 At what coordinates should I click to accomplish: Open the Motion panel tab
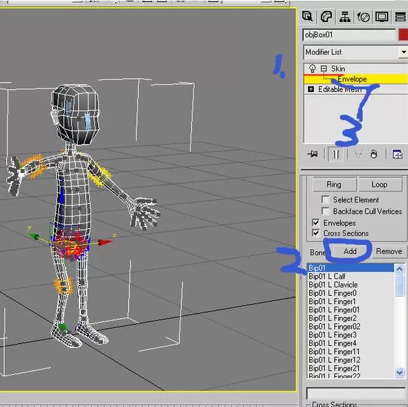click(363, 17)
